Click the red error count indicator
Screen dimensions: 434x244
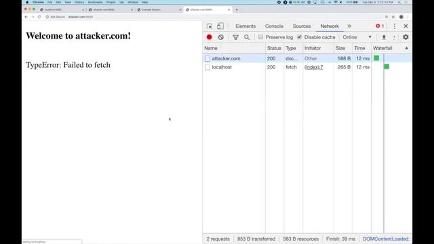pos(380,26)
